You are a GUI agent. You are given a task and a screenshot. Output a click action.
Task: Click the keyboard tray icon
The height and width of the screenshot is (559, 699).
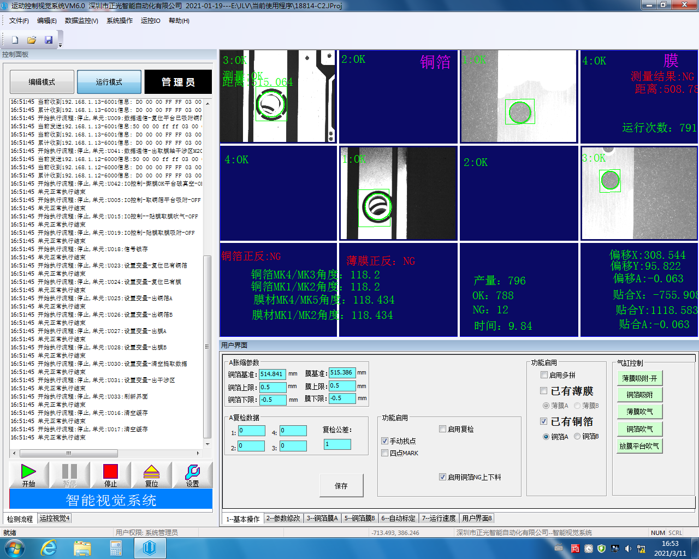(x=559, y=549)
